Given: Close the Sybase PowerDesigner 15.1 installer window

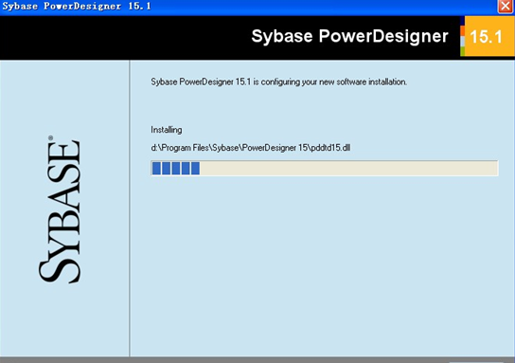Looking at the screenshot, I should click(506, 7).
